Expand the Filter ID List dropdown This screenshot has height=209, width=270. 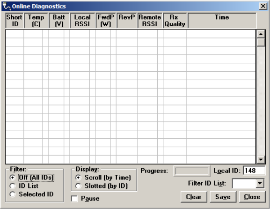click(x=260, y=183)
